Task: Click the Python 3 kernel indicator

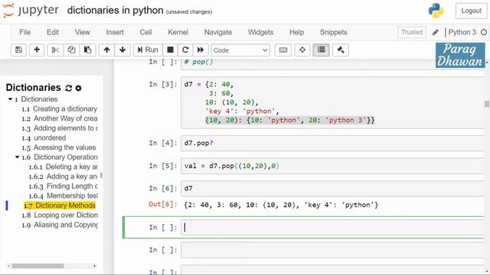Action: [462, 32]
